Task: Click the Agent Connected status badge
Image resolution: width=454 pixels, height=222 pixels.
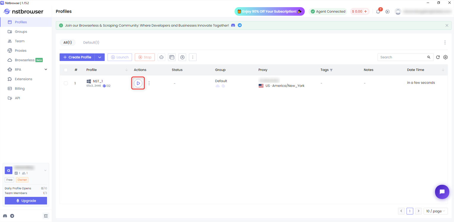Action: point(328,11)
